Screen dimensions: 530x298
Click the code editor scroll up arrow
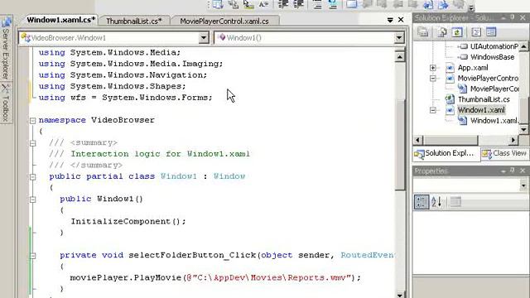pos(399,56)
